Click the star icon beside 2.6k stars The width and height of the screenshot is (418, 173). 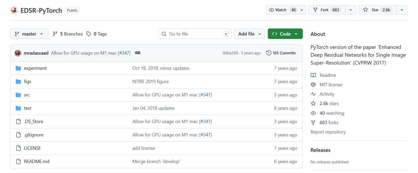[313, 103]
